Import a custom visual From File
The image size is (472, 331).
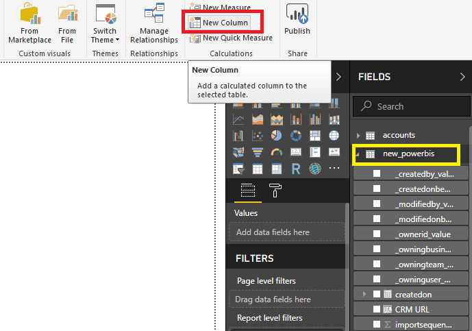coord(67,23)
